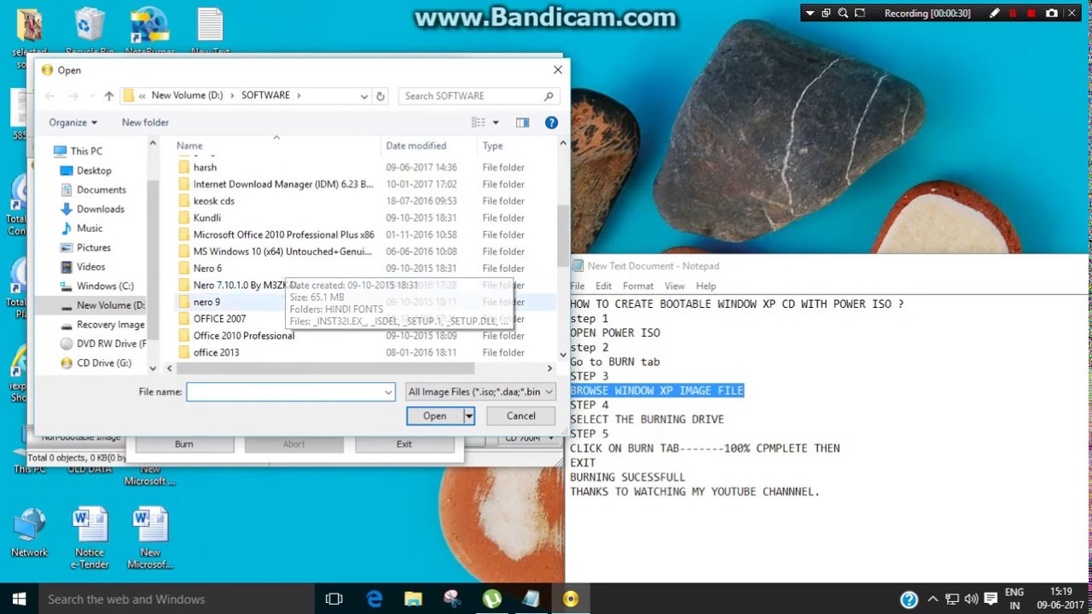Open Task View on taskbar
This screenshot has width=1092, height=614.
pyautogui.click(x=334, y=599)
